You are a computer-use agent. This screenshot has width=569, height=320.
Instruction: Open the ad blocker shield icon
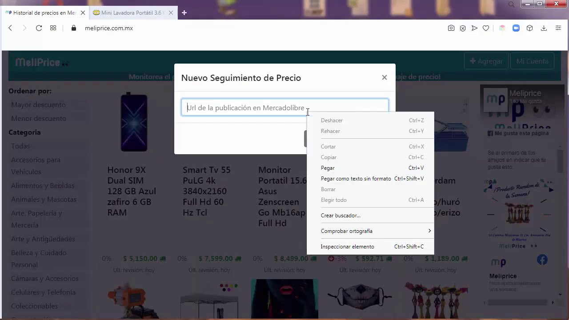(463, 28)
